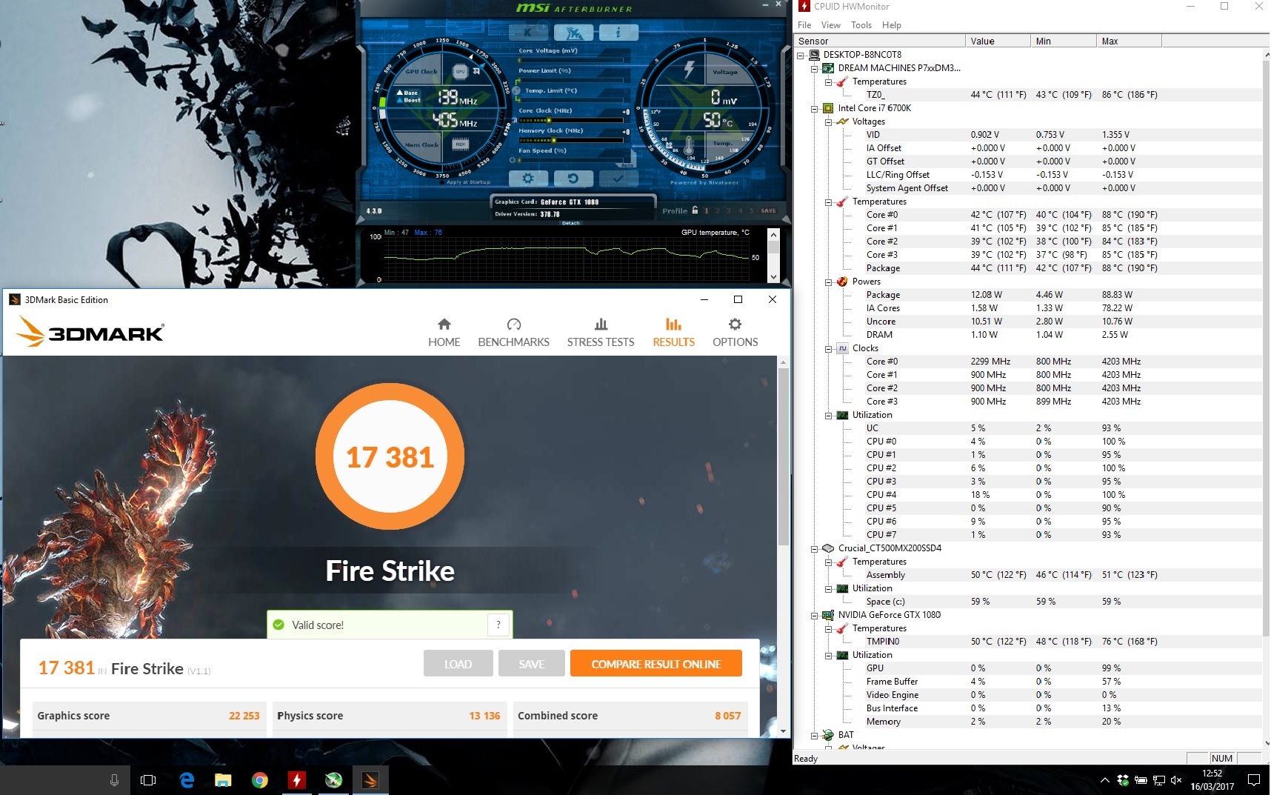Open HWMonitor Tools menu
The width and height of the screenshot is (1271, 795).
coord(861,25)
